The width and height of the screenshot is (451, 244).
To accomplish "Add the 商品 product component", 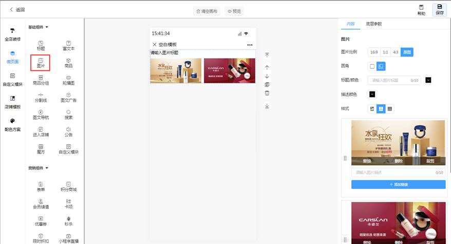I will click(x=68, y=63).
